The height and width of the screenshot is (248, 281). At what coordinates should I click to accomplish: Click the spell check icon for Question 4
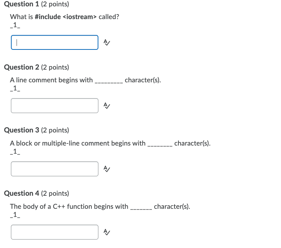106,232
